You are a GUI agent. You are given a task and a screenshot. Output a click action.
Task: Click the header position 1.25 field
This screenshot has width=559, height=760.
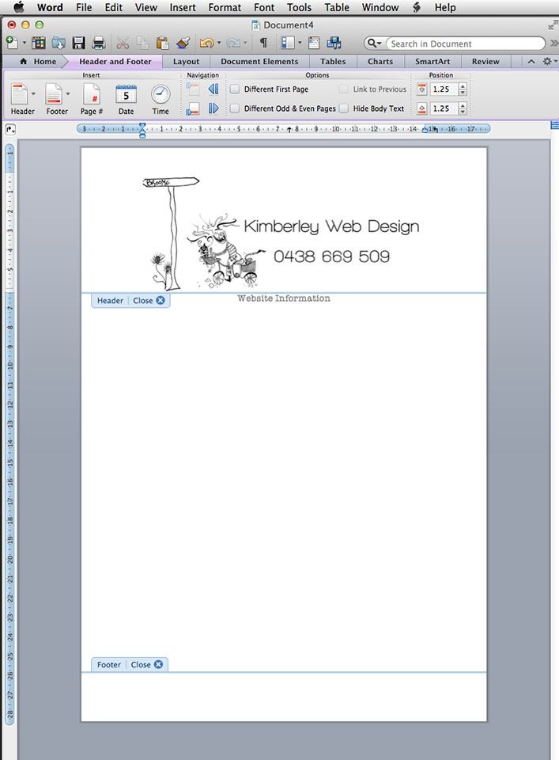click(x=444, y=89)
